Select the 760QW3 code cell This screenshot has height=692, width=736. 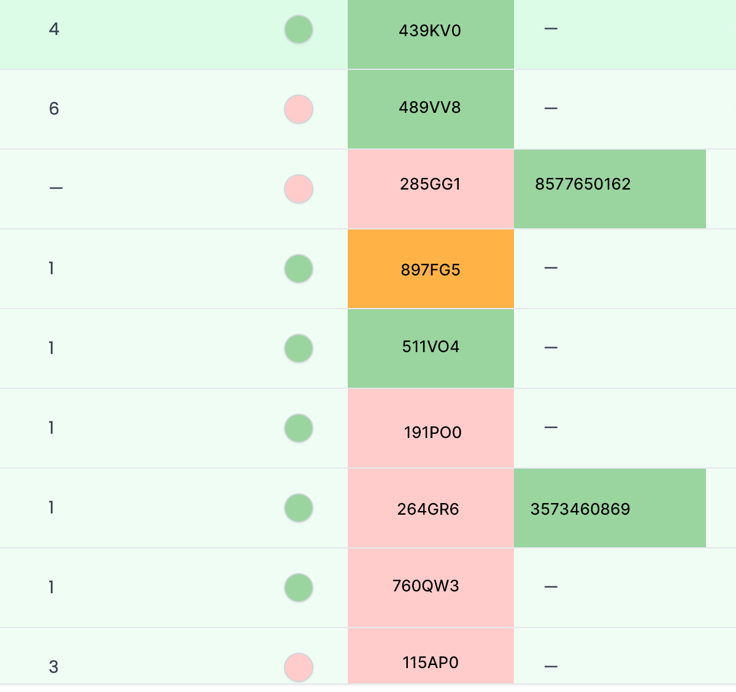[x=431, y=588]
